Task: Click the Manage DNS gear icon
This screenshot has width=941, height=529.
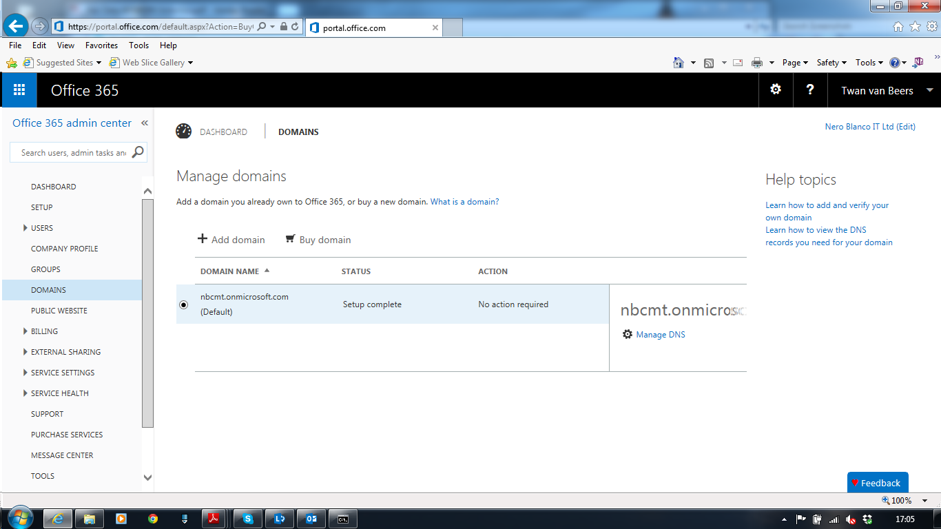Action: pos(628,334)
